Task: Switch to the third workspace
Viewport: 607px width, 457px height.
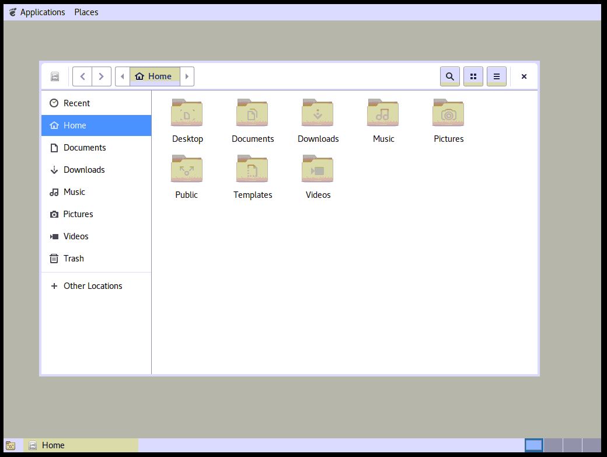Action: click(573, 445)
